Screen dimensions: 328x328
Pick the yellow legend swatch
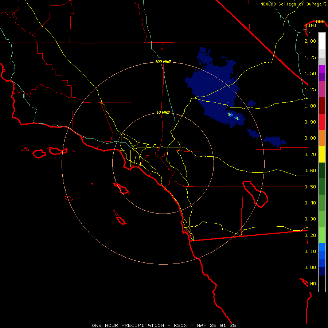322,154
